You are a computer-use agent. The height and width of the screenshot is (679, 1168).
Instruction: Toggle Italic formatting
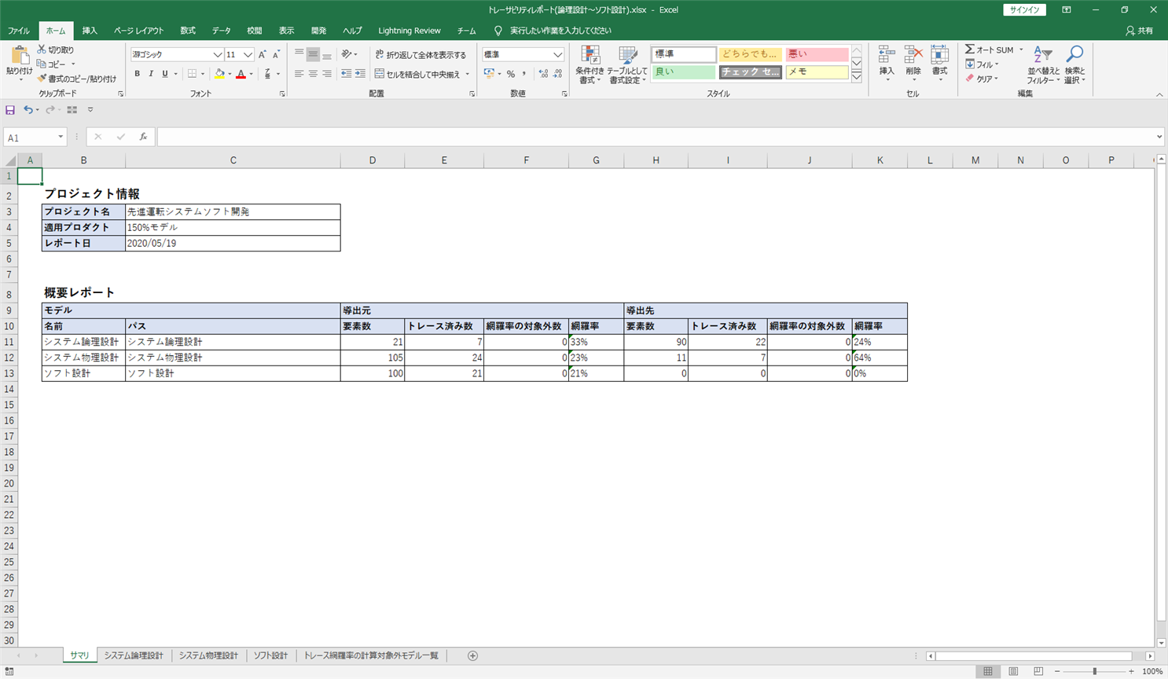[151, 74]
